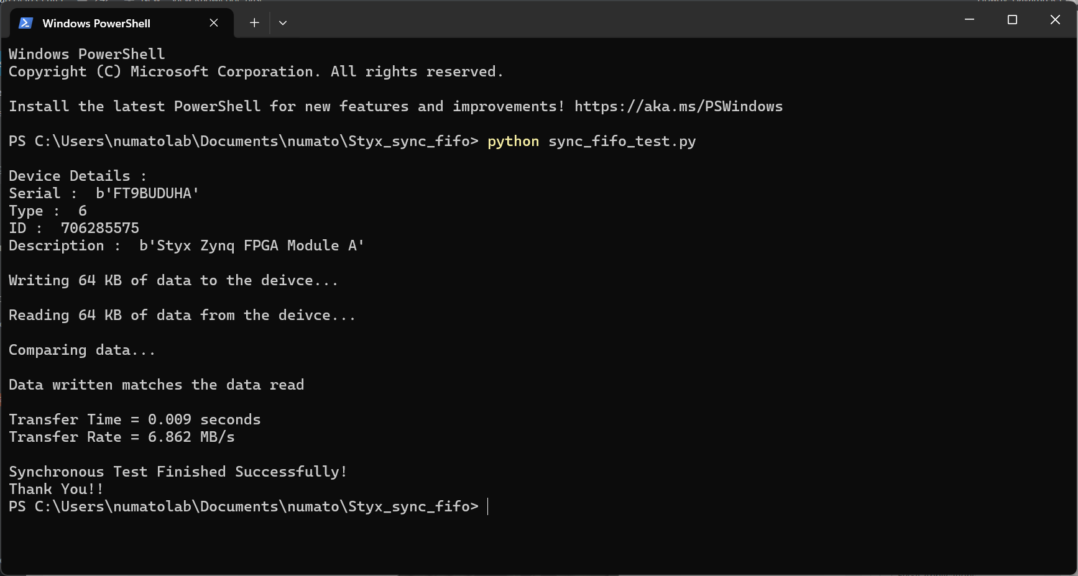
Task: Click the Transfer Rate 6.862 MB/s value
Action: point(191,437)
